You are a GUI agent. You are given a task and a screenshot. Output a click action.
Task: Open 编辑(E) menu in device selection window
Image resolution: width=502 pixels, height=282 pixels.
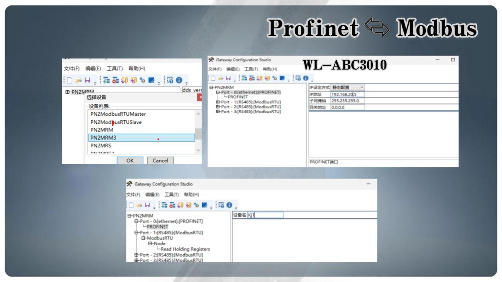click(93, 69)
